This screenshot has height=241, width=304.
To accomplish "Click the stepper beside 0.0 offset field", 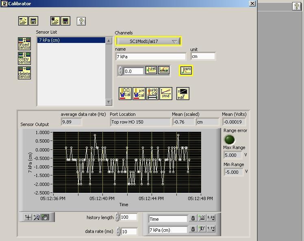I will click(x=121, y=71).
